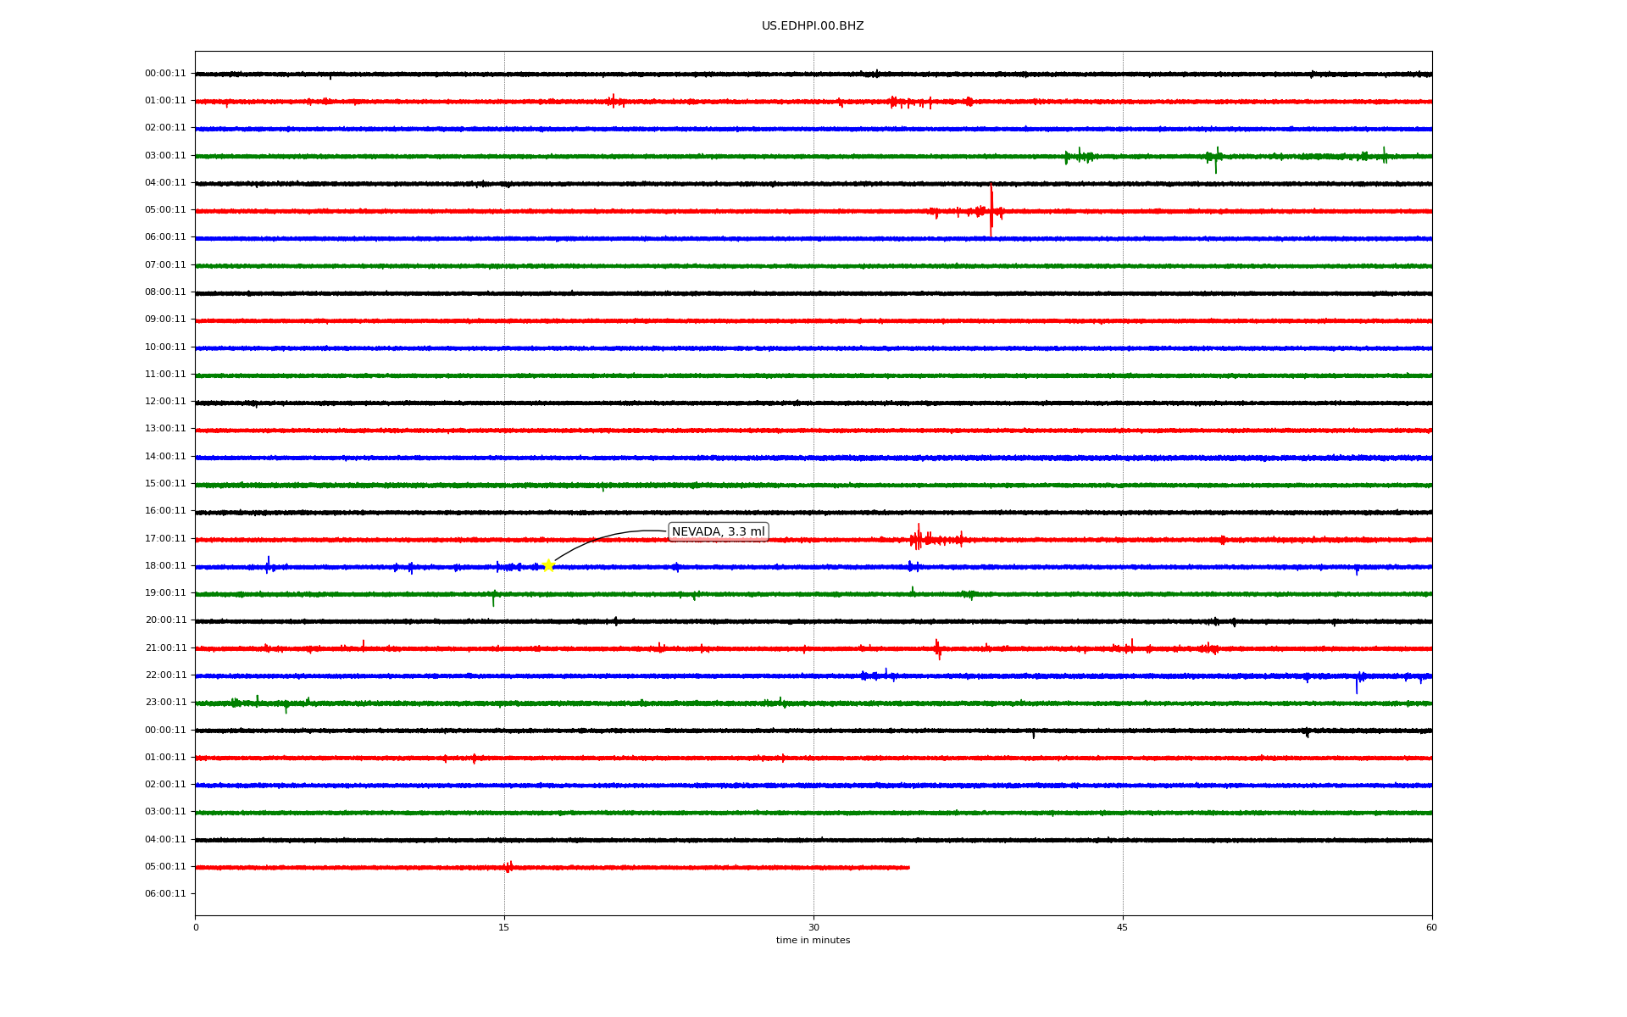Click the 60 tick on the time axis
The width and height of the screenshot is (1627, 1017).
1431,927
